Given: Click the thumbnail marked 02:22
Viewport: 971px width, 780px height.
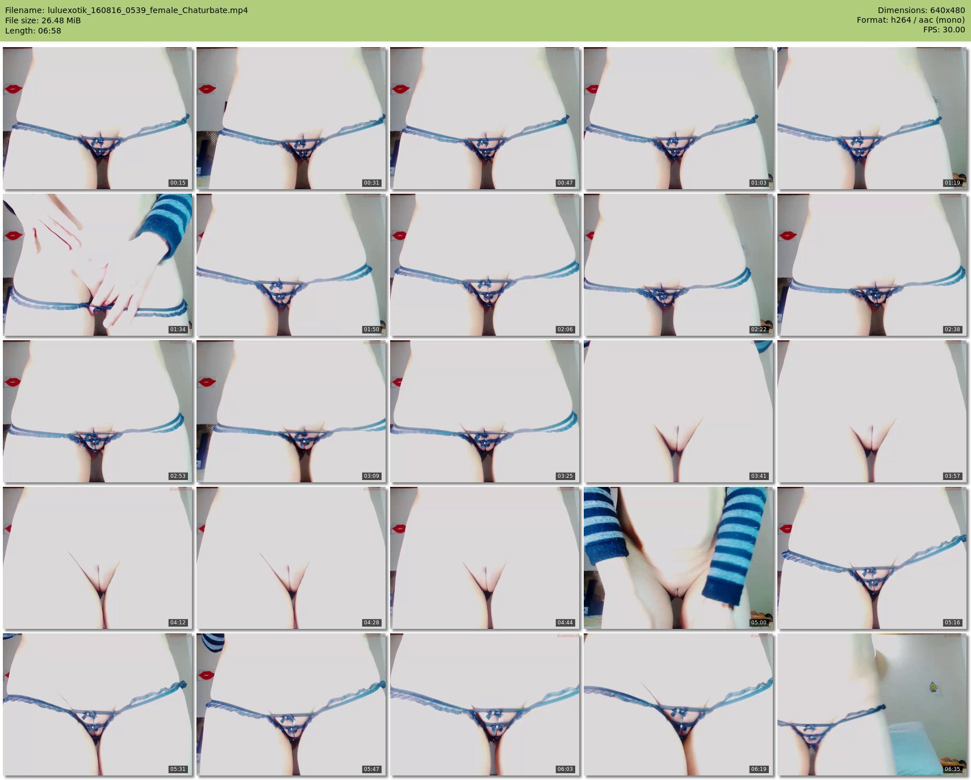Looking at the screenshot, I should [x=679, y=265].
